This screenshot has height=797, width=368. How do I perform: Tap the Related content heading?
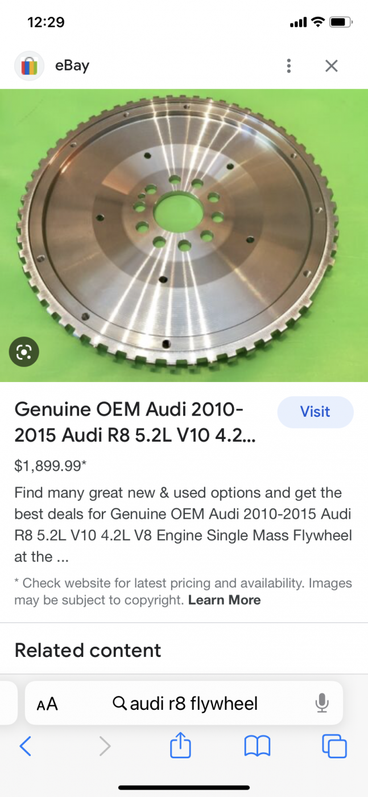[88, 650]
